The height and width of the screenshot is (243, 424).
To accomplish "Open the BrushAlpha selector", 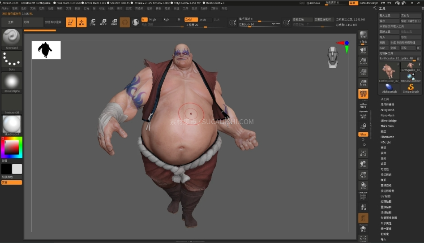I will [12, 81].
